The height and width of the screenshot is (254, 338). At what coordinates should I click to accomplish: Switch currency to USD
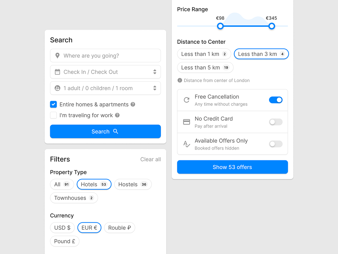pyautogui.click(x=62, y=227)
